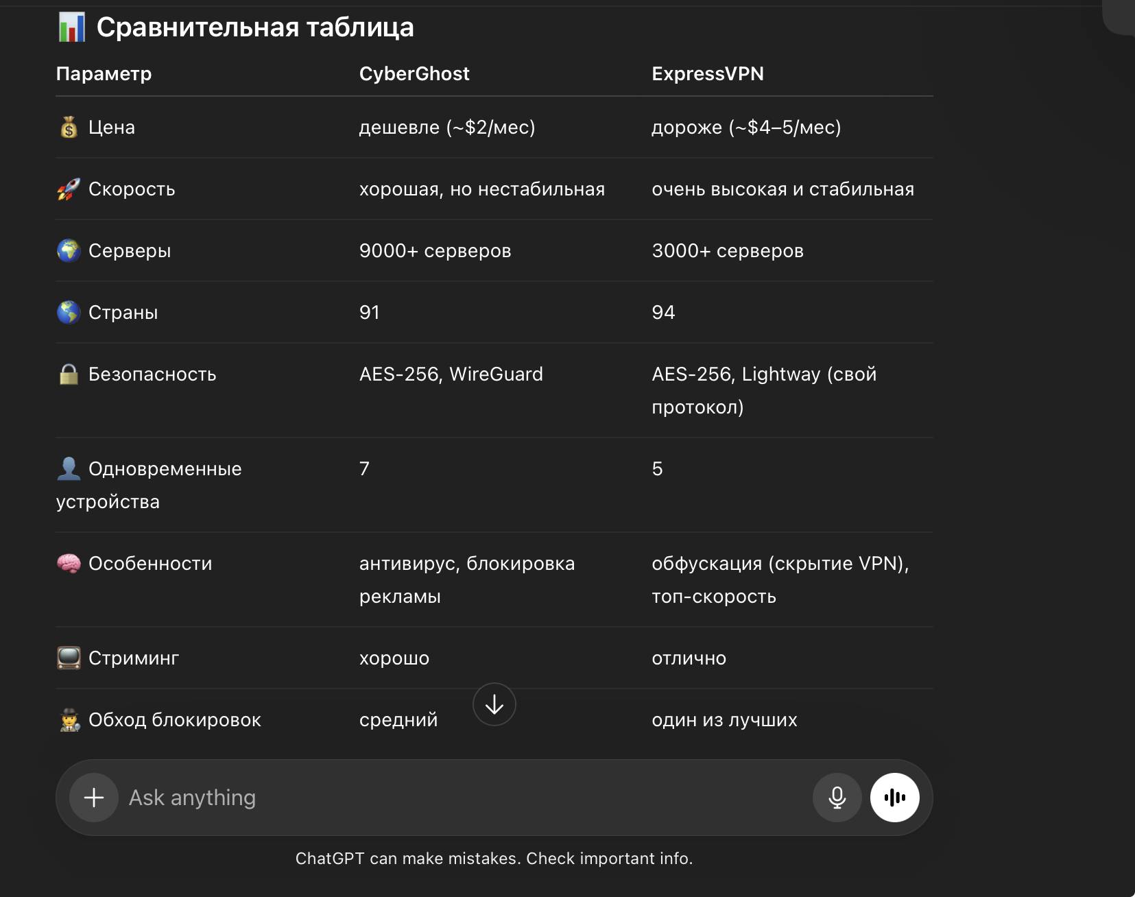Click the 9000+ серверов cell

435,251
